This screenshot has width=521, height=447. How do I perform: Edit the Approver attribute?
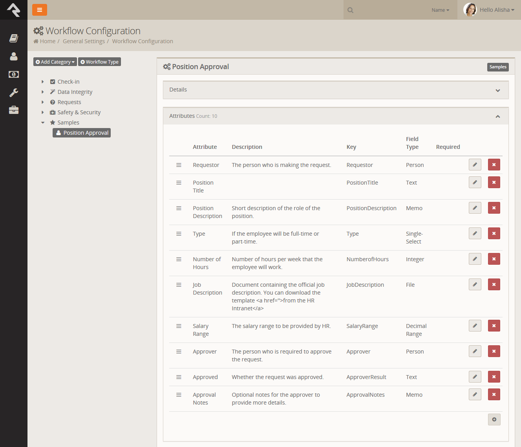point(475,351)
